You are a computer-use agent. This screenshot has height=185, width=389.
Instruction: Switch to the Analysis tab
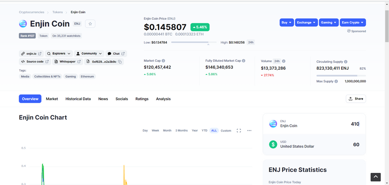(x=163, y=99)
